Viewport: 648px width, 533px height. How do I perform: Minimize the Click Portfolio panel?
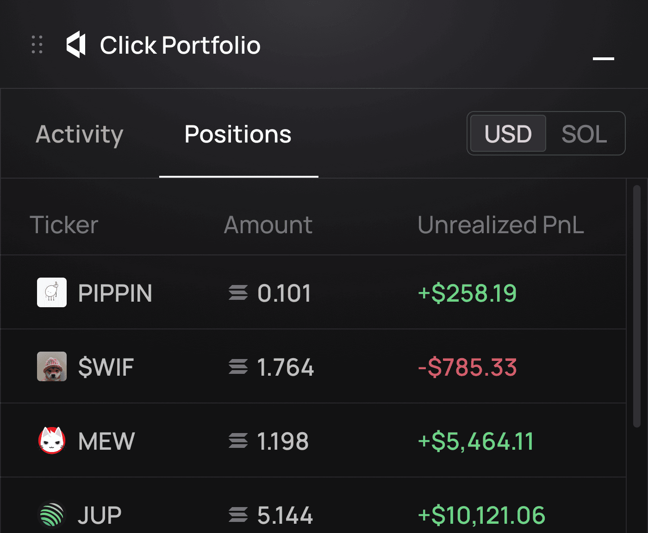click(604, 58)
